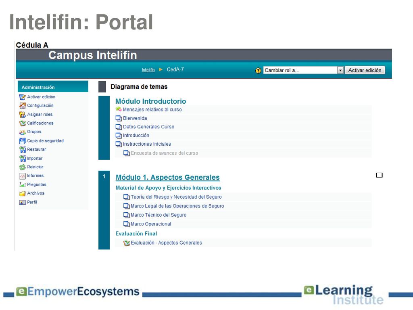413x310 pixels.
Task: Open the Reiniciar link
Action: point(35,167)
